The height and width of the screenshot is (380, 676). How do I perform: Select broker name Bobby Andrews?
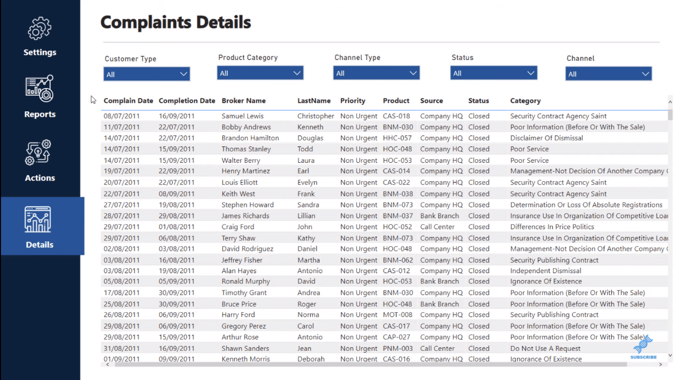coord(246,127)
